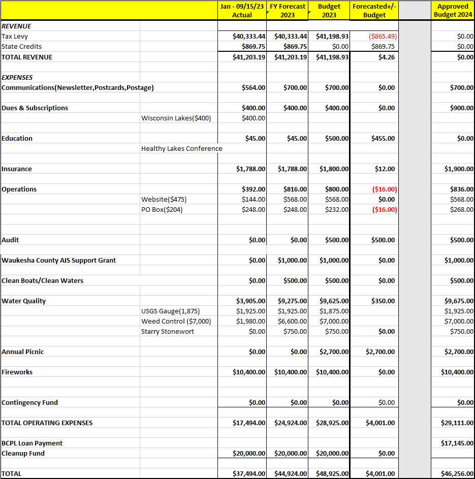Click the $144.00 Website actual cell
The width and height of the screenshot is (475, 479).
tap(254, 200)
